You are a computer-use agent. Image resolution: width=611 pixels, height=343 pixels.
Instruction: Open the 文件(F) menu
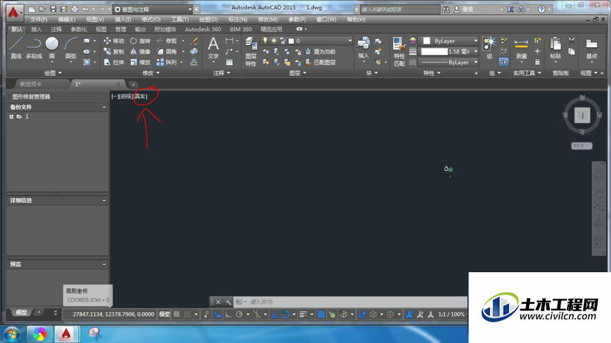pyautogui.click(x=38, y=20)
